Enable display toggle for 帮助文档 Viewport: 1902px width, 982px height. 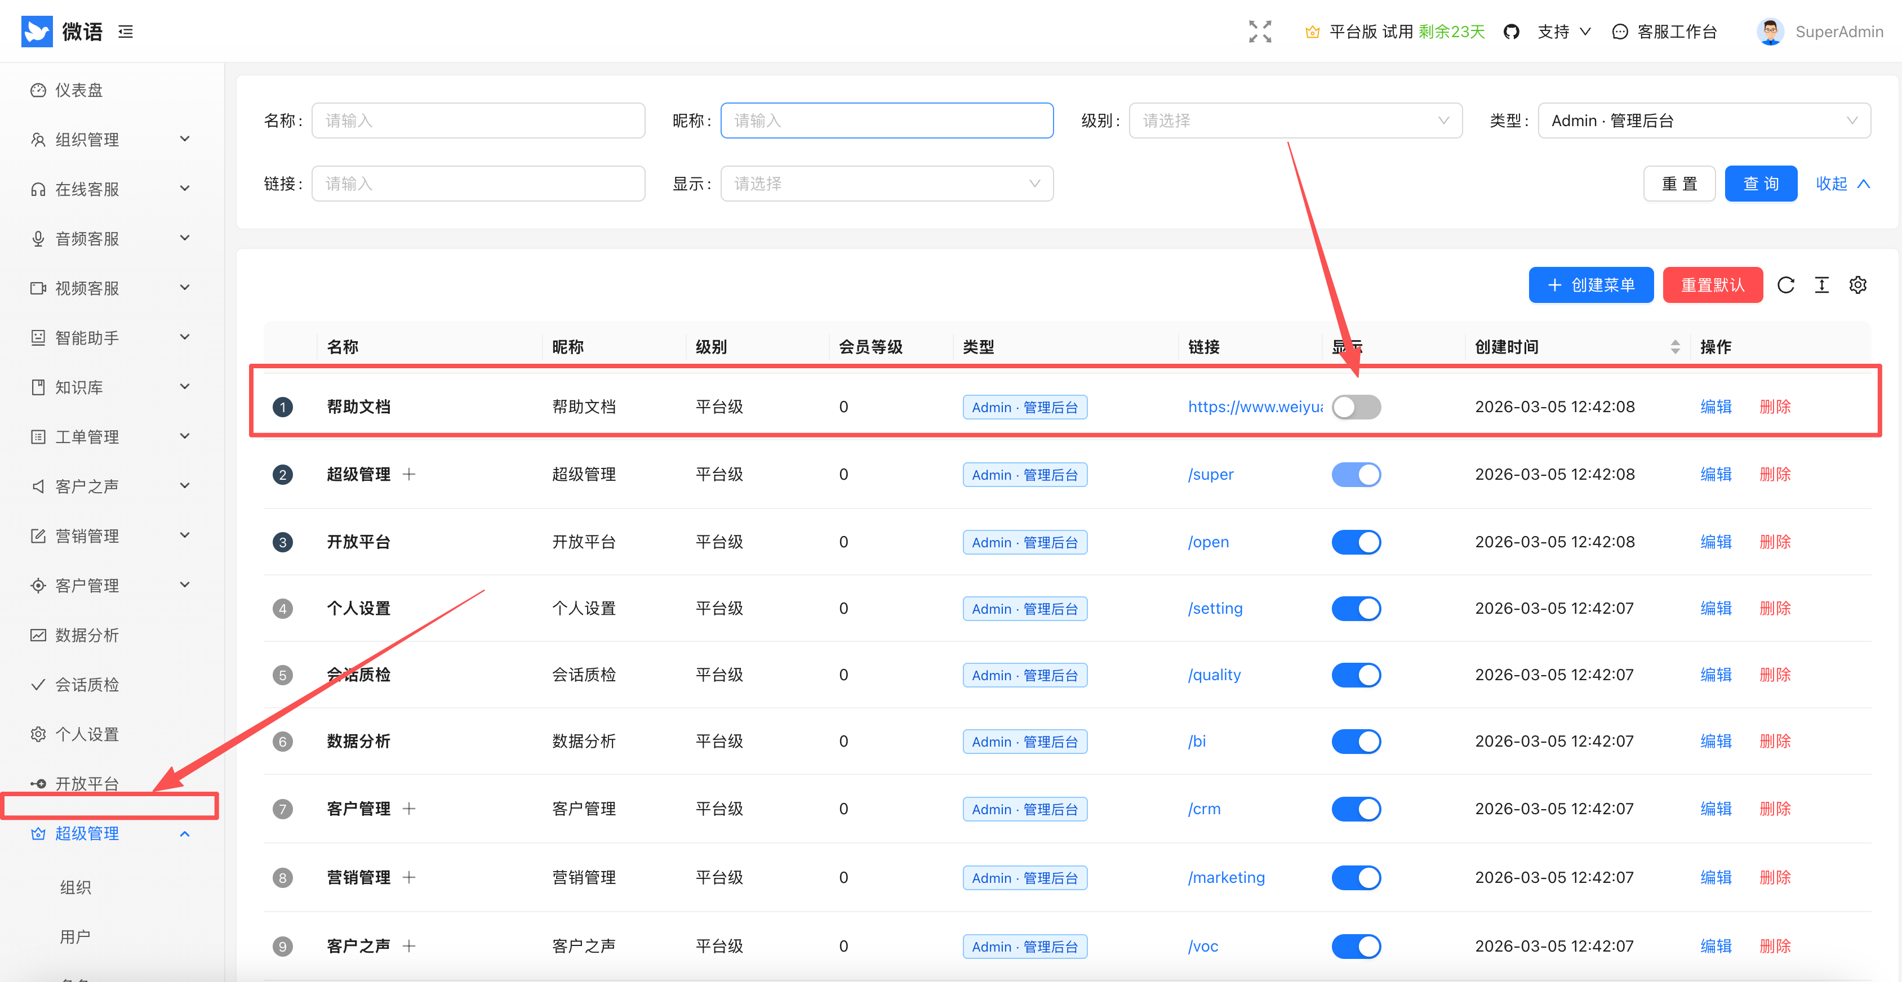coord(1356,407)
